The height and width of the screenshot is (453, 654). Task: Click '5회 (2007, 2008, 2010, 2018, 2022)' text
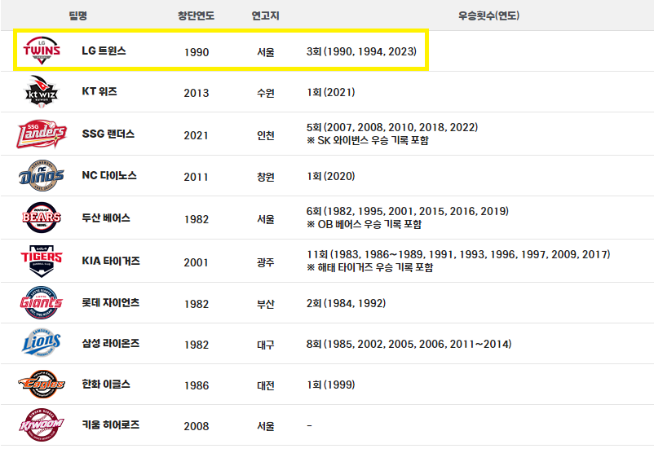(x=392, y=127)
